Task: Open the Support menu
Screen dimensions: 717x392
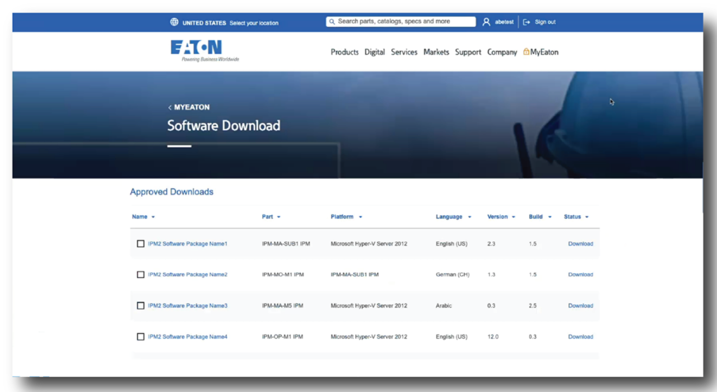Action: (x=468, y=52)
